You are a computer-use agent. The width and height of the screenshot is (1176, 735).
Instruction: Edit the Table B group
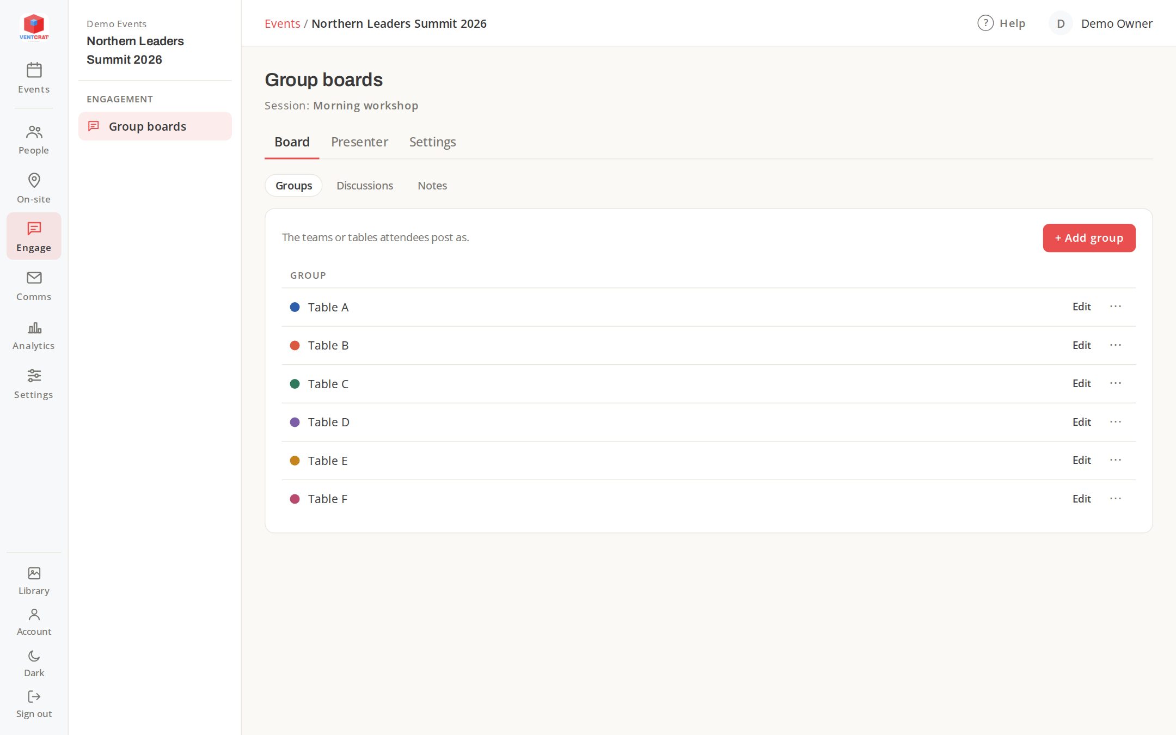pos(1081,345)
